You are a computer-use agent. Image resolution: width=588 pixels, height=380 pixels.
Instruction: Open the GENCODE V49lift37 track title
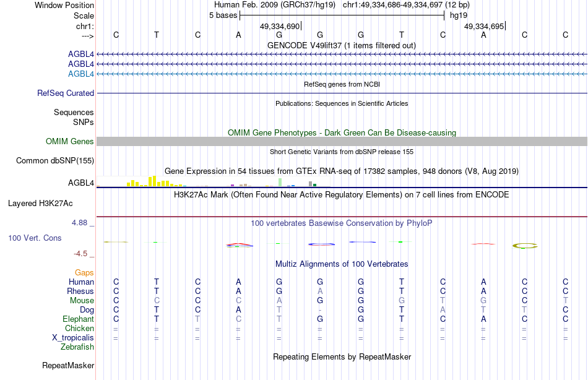342,45
